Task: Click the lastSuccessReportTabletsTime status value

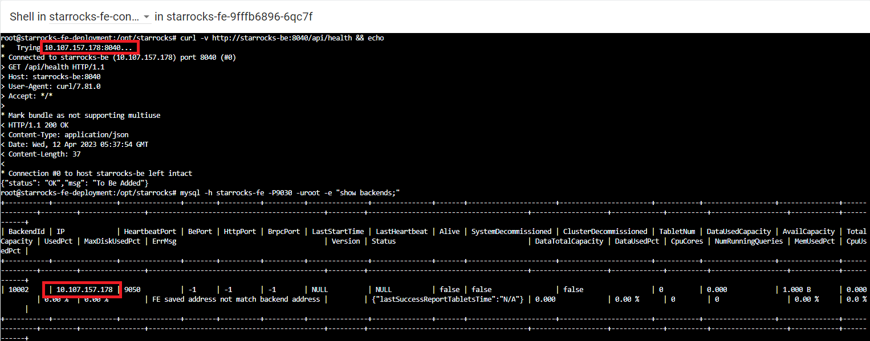Action: (448, 299)
